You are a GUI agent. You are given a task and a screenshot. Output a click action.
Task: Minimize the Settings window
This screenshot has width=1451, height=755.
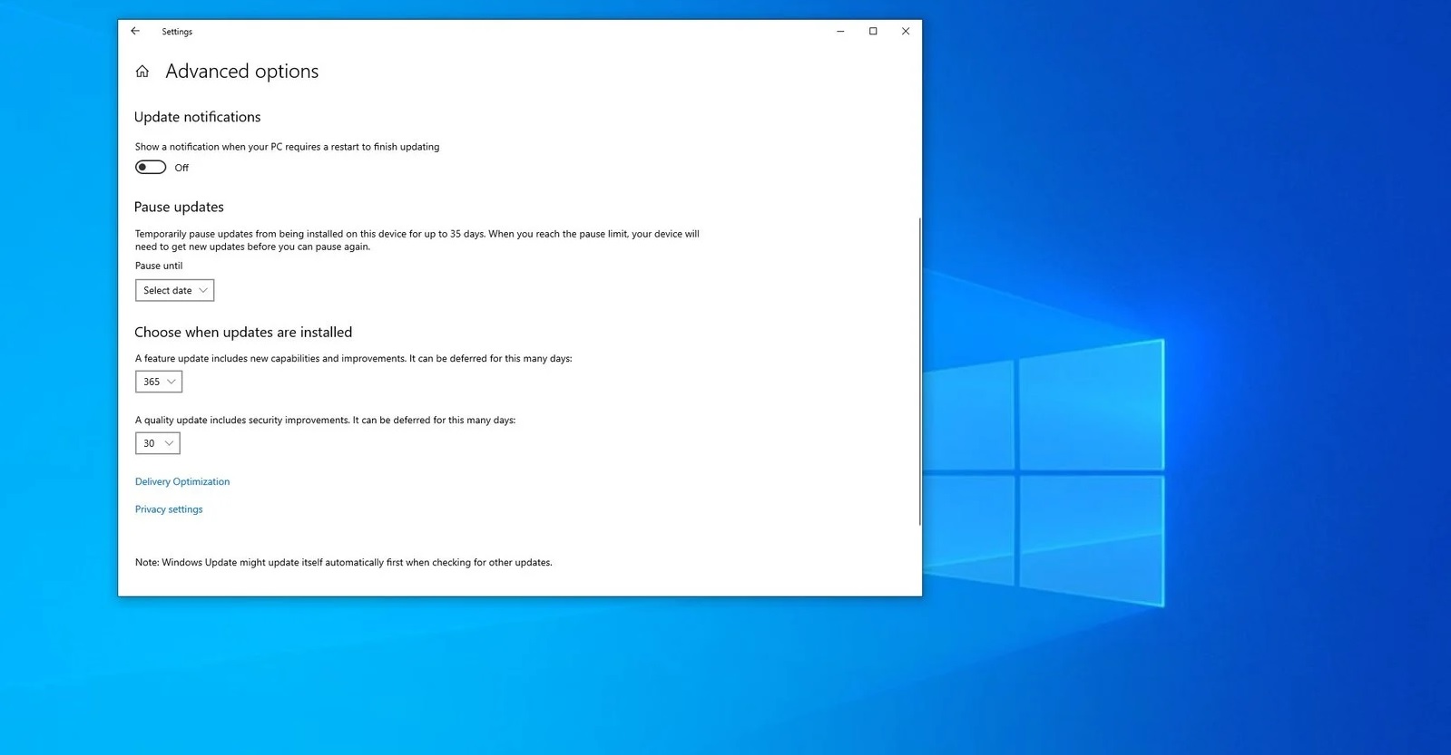pyautogui.click(x=840, y=31)
